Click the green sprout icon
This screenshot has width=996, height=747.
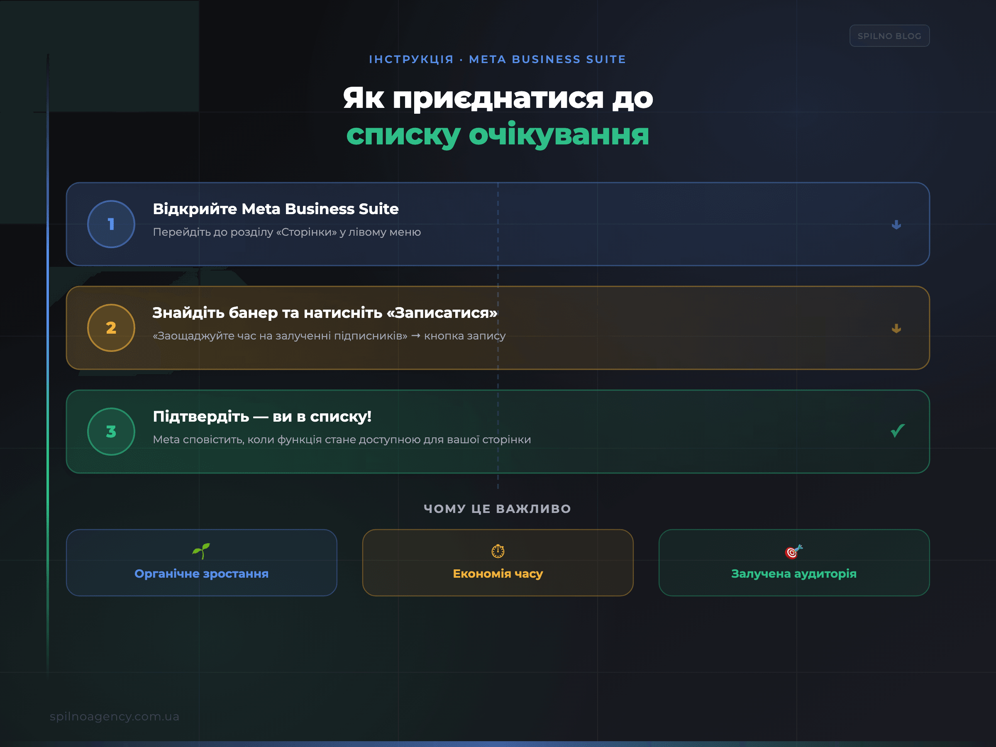(201, 551)
